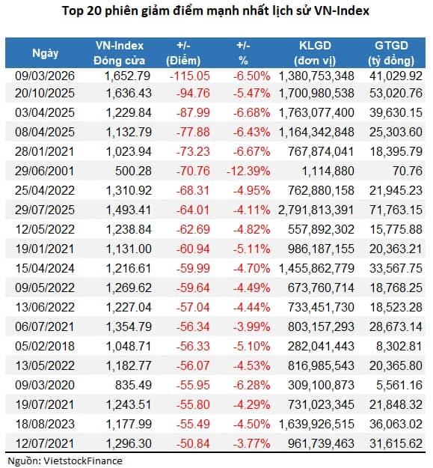The width and height of the screenshot is (433, 468).
Task: Click the date cell 09/03/2026
Action: click(45, 76)
